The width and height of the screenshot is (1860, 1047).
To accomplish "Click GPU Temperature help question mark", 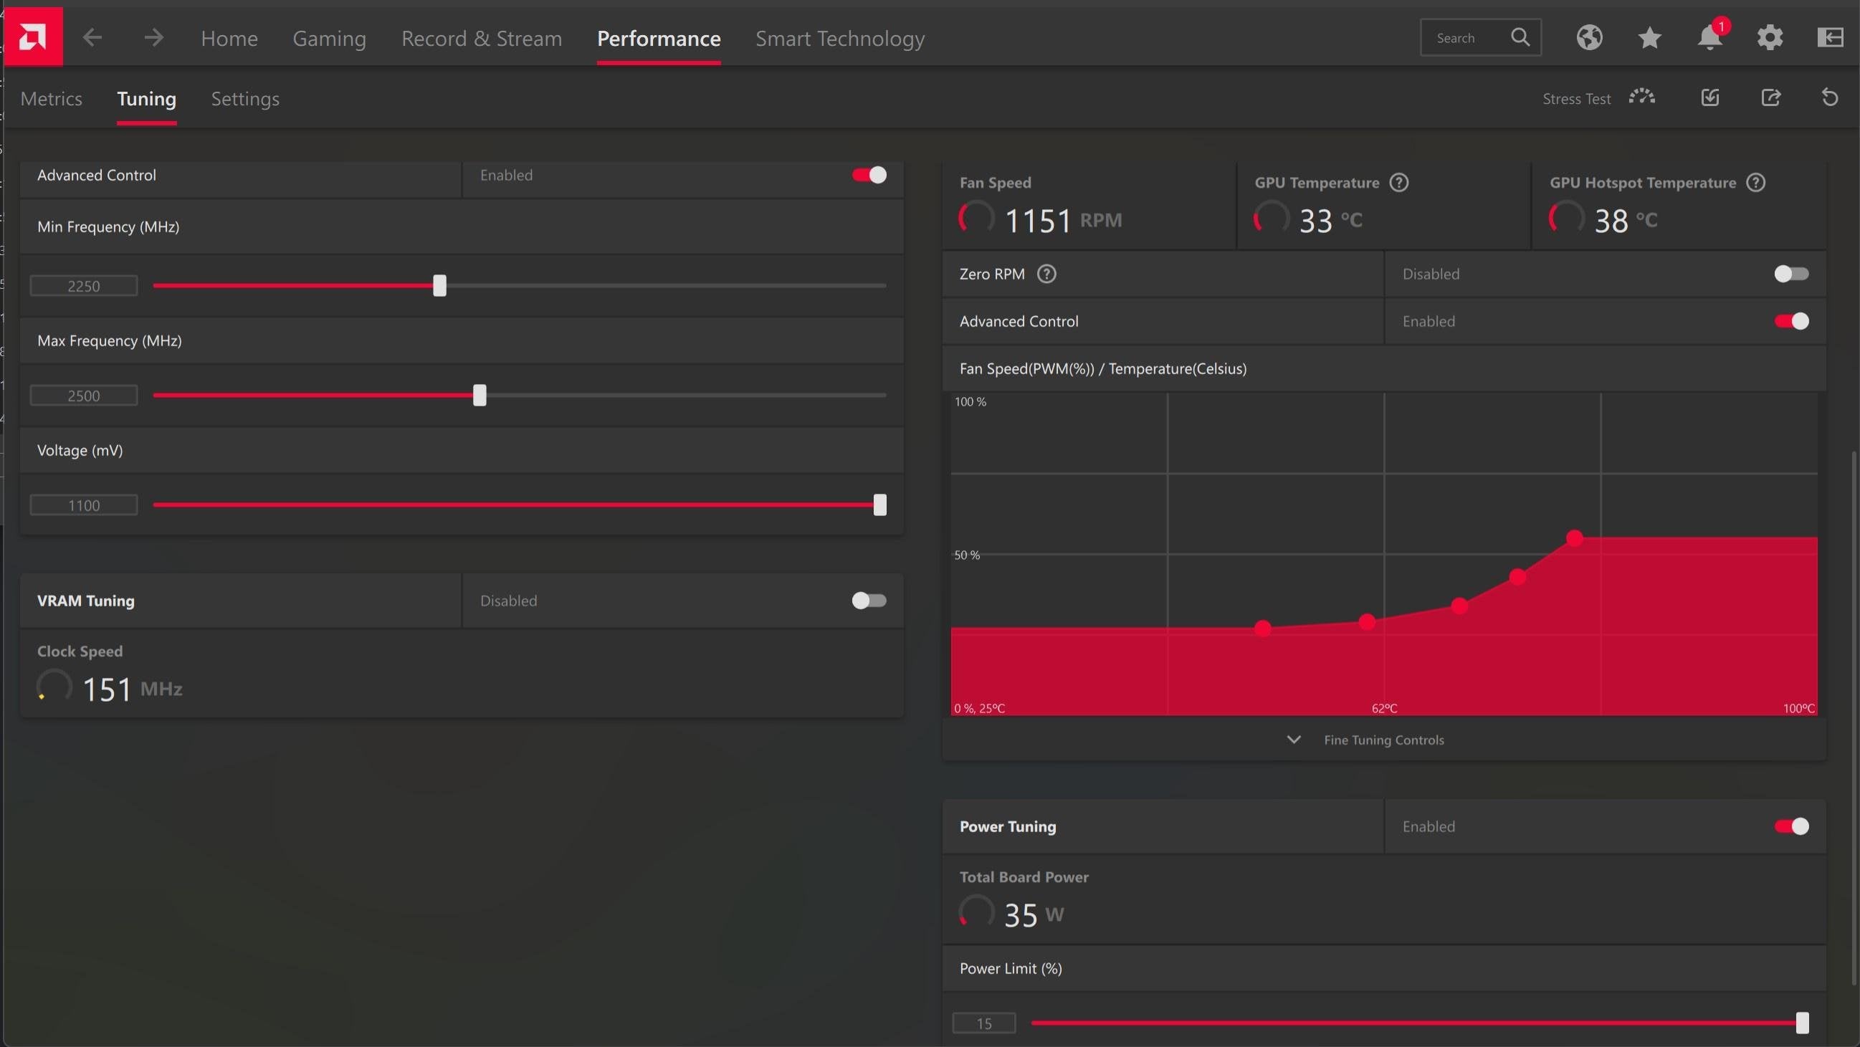I will [x=1398, y=183].
